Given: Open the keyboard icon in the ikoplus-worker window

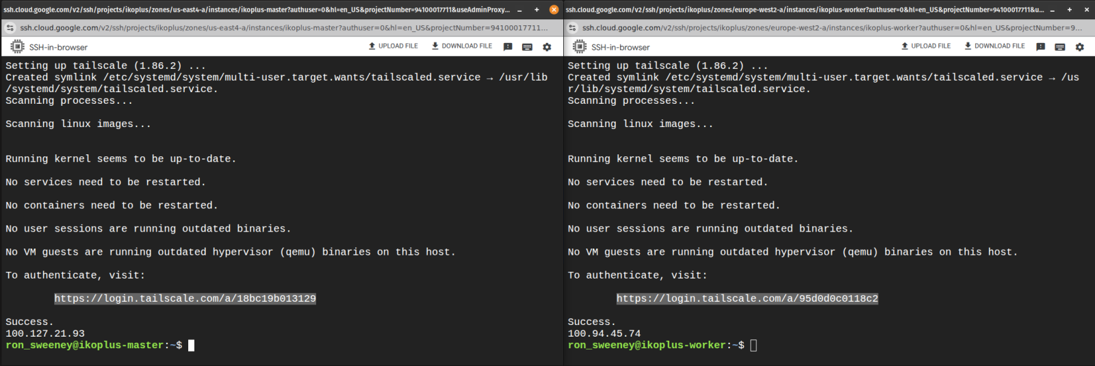Looking at the screenshot, I should 1060,47.
